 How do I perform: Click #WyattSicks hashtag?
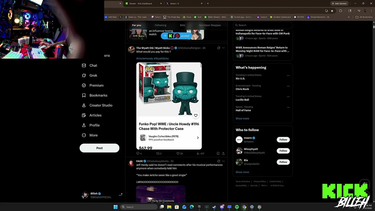click(161, 58)
